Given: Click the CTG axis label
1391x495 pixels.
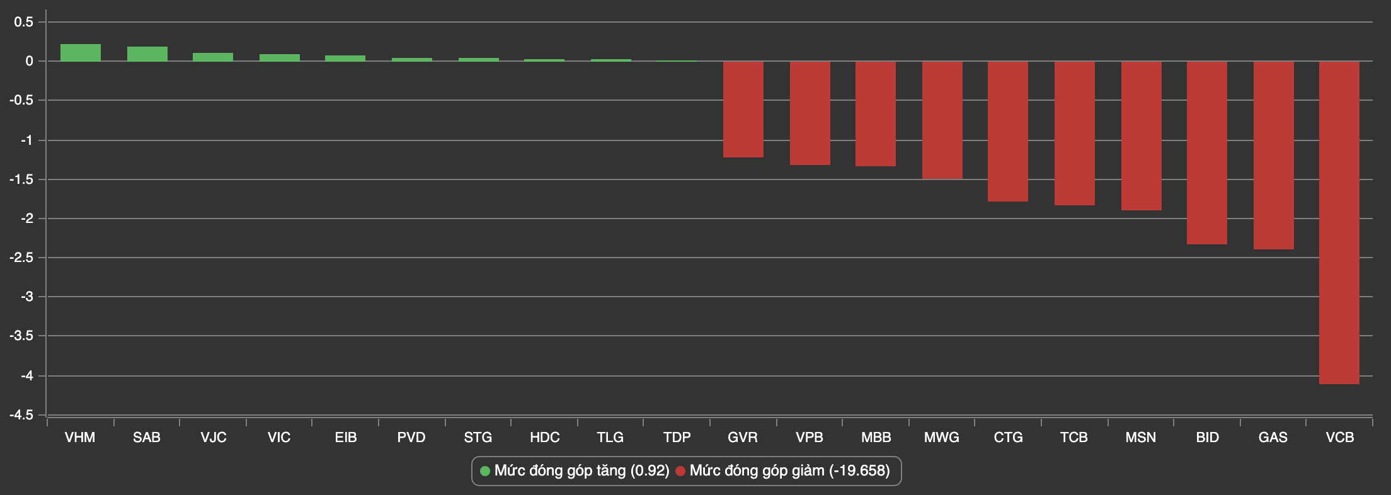Looking at the screenshot, I should [x=1009, y=437].
